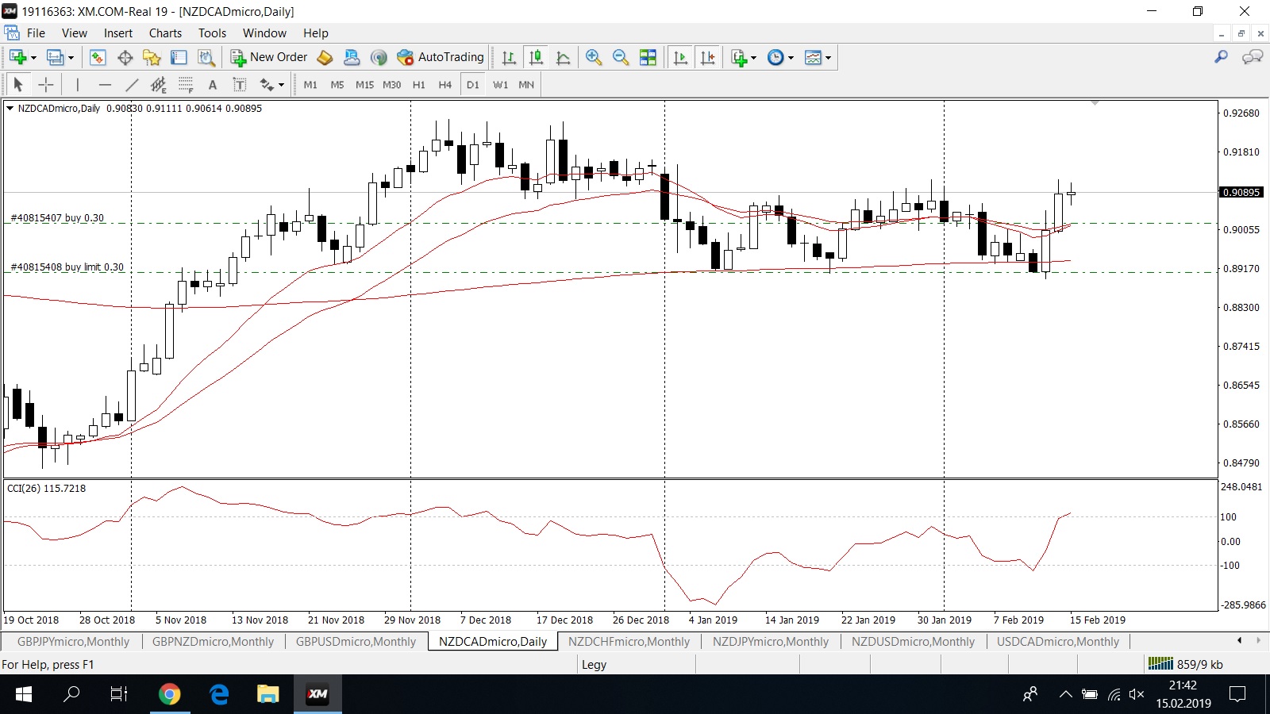1270x714 pixels.
Task: Open the Help menu
Action: pos(315,33)
